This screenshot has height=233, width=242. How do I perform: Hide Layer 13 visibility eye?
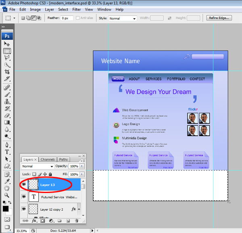click(24, 184)
